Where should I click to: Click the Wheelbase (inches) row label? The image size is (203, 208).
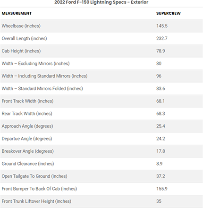pos(21,26)
